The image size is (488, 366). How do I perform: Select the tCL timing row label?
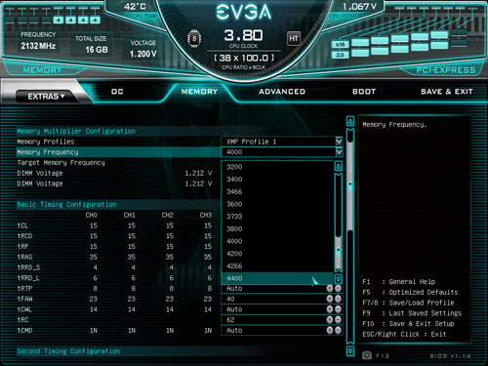pyautogui.click(x=22, y=225)
